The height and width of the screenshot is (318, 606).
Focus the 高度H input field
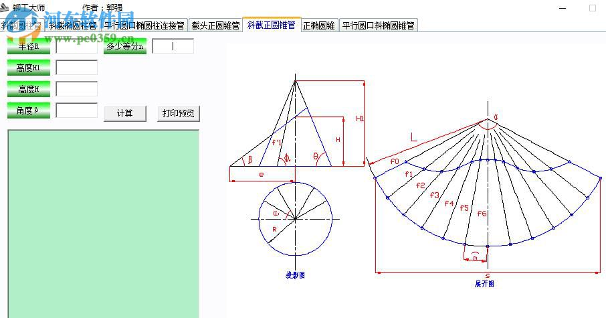click(76, 88)
